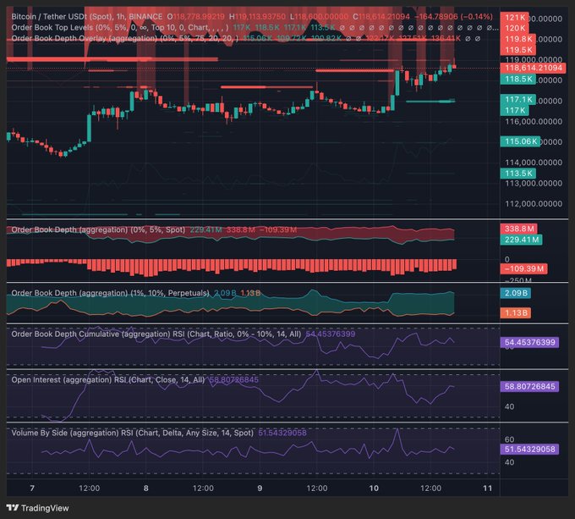Select the Order Book Depth Perpetuals legend
575x519 pixels.
pos(110,293)
